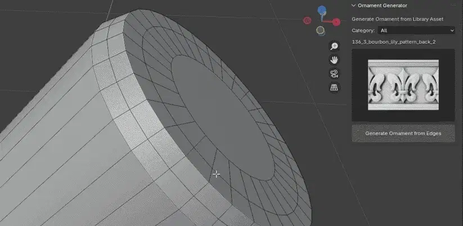This screenshot has width=463, height=226.
Task: Click the Ornament Generator panel drag grip
Action: pyautogui.click(x=453, y=5)
